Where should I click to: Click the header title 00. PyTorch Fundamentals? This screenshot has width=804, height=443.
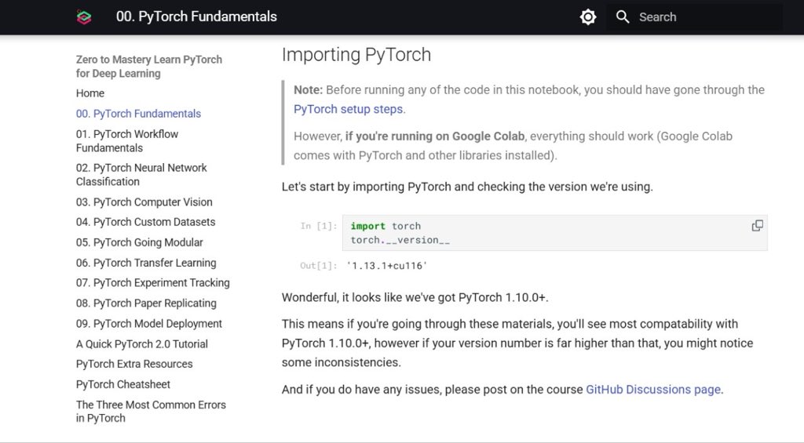pyautogui.click(x=196, y=16)
